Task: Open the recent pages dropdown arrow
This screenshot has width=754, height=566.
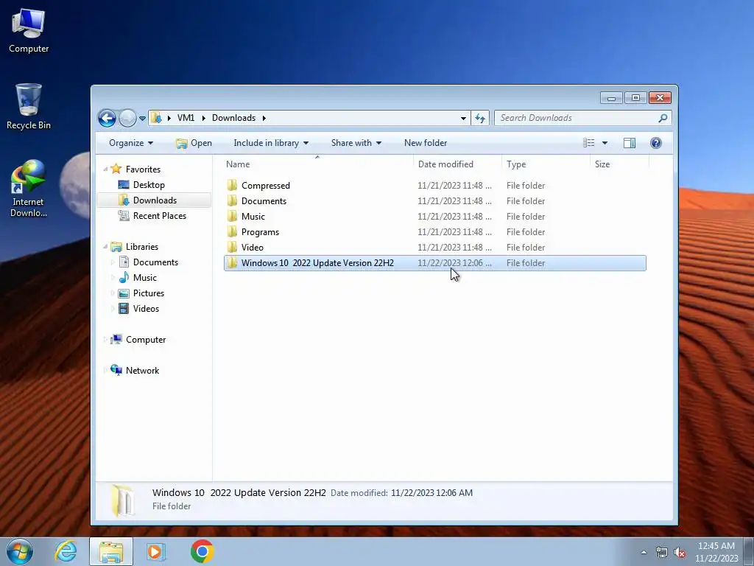Action: [x=142, y=119]
